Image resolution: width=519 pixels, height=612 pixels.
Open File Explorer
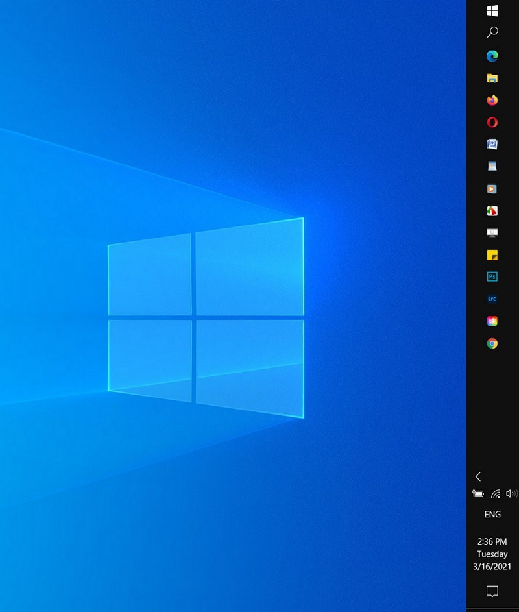pyautogui.click(x=492, y=79)
